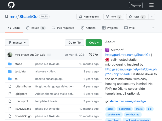
Task: Click the repository book icon beside mro
Action: point(7,17)
